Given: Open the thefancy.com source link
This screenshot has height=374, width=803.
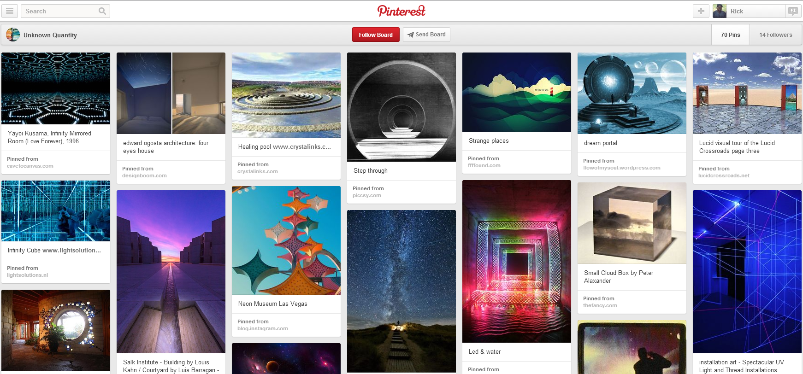Looking at the screenshot, I should 600,305.
